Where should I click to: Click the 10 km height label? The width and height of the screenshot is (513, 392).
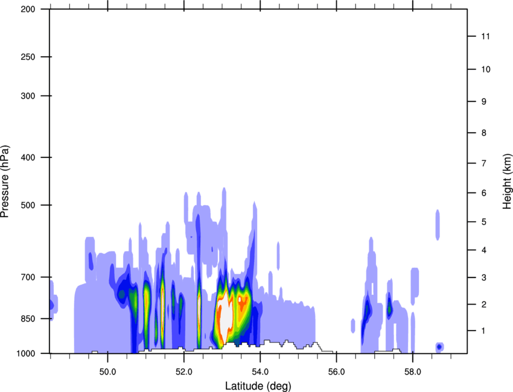coord(485,69)
